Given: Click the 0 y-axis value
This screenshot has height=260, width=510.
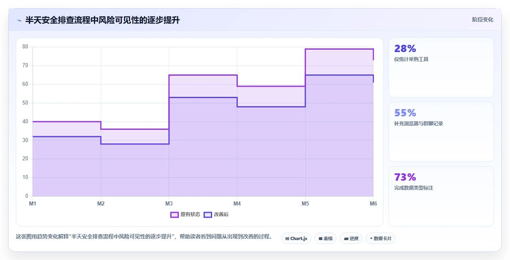Looking at the screenshot, I should tap(27, 196).
